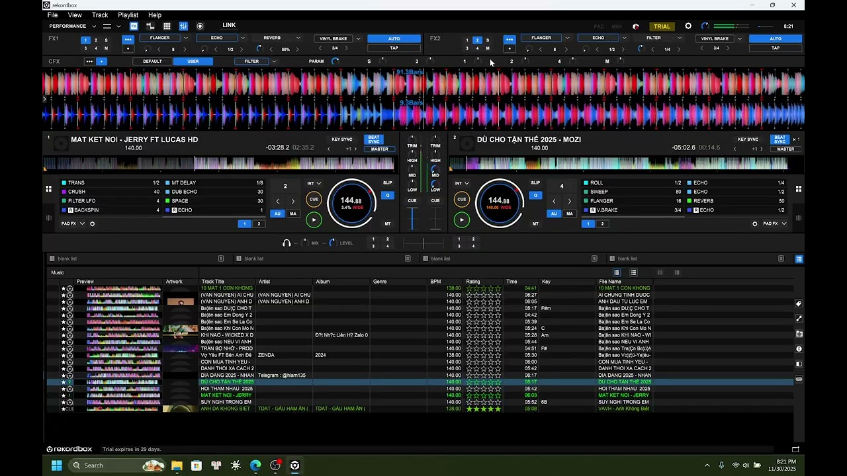
Task: Open deck 1 pad mode grid icon
Action: (x=48, y=189)
